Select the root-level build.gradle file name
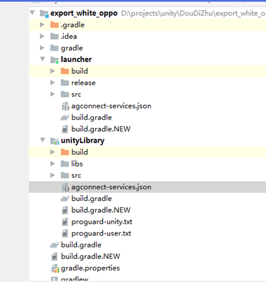266x282 pixels. (81, 245)
